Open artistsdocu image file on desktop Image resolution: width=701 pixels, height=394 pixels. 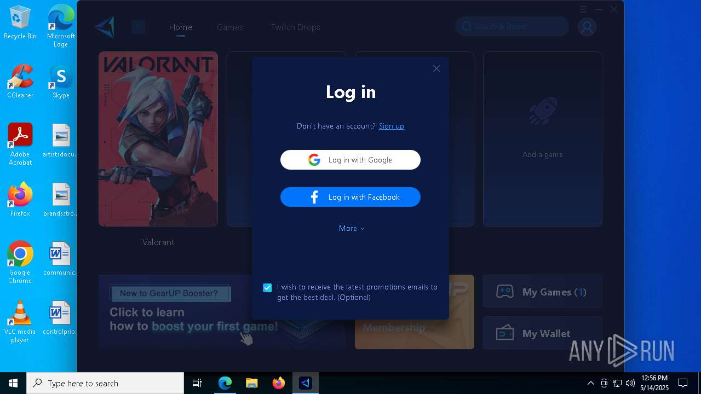pyautogui.click(x=61, y=141)
